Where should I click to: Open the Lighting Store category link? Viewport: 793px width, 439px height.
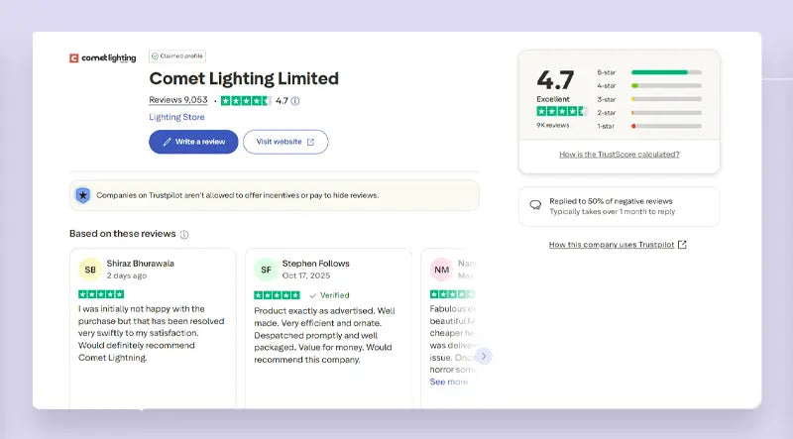176,117
